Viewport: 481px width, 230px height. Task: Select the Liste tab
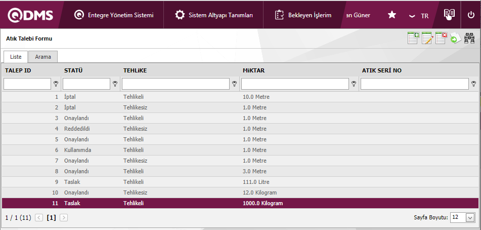click(x=16, y=57)
